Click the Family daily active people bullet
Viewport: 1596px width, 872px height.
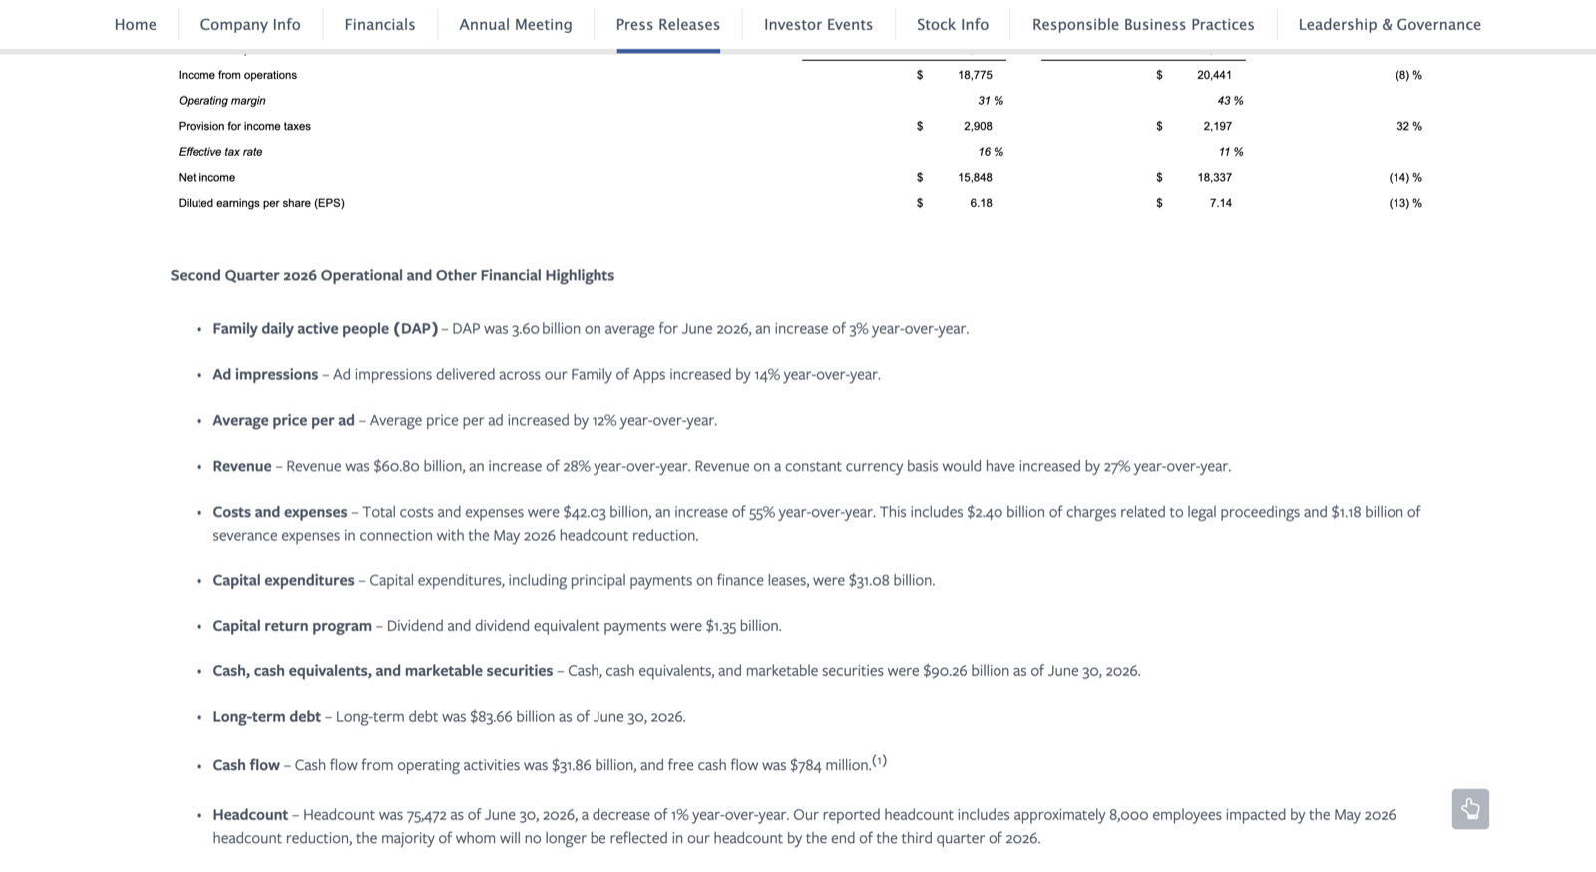click(x=325, y=328)
